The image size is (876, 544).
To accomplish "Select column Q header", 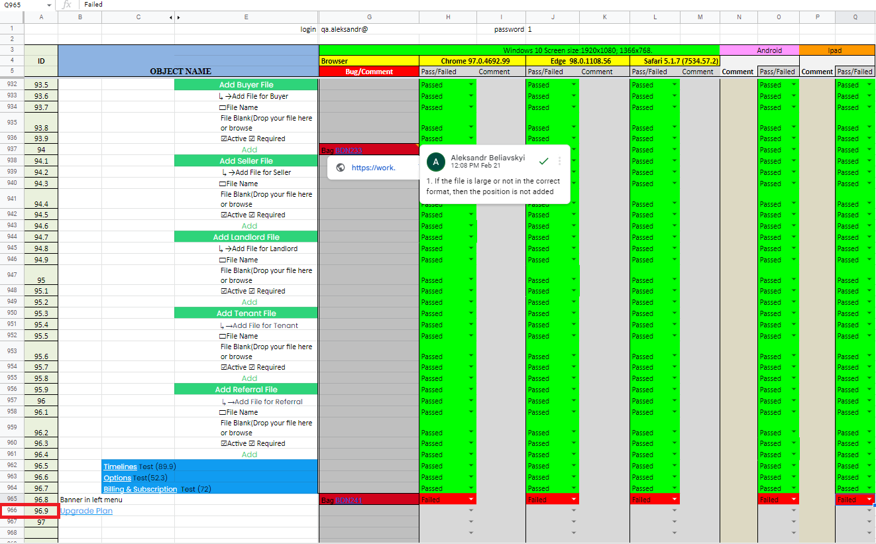I will [x=855, y=17].
